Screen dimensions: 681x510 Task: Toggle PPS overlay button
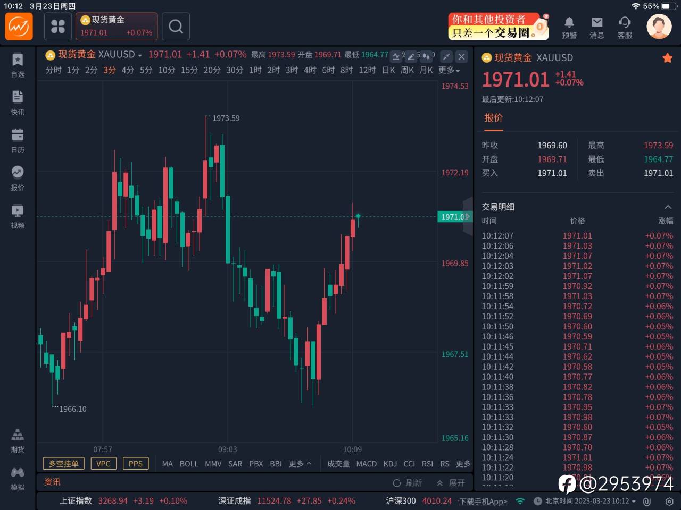(x=136, y=464)
